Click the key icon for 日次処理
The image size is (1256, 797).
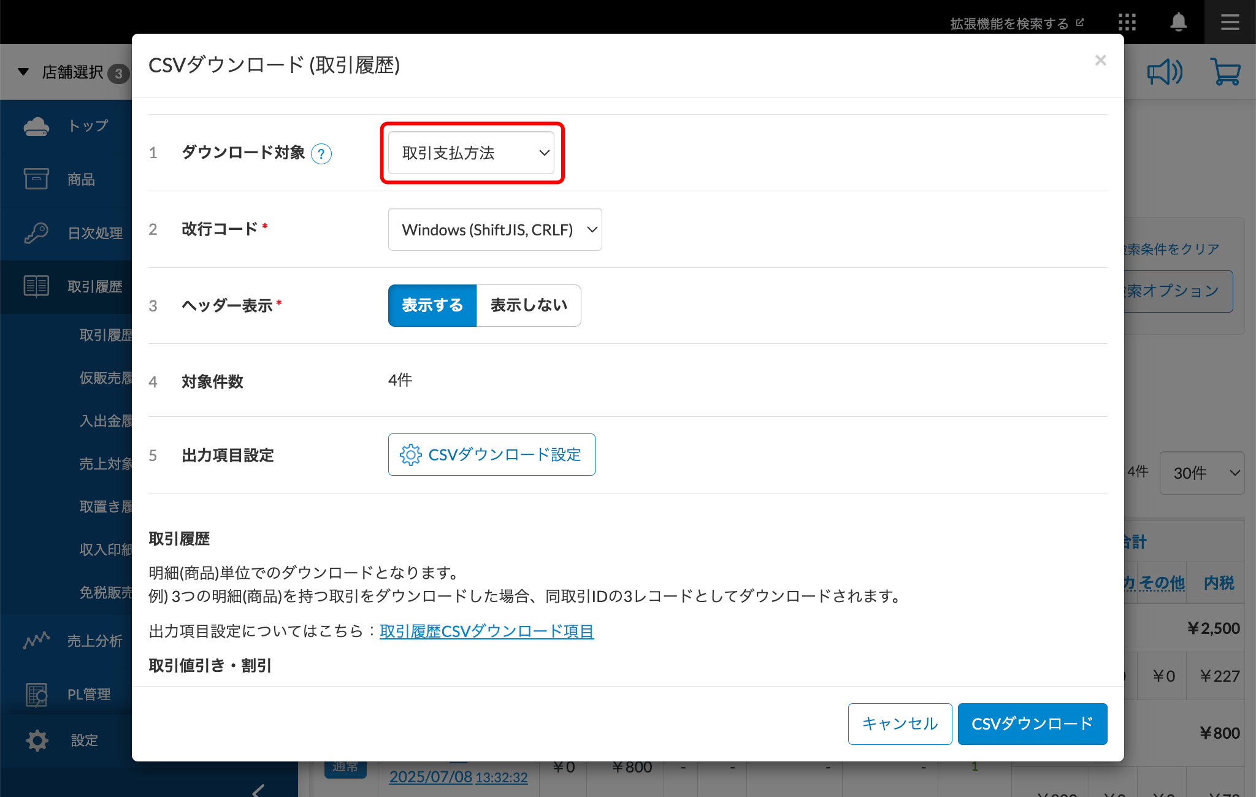(36, 233)
